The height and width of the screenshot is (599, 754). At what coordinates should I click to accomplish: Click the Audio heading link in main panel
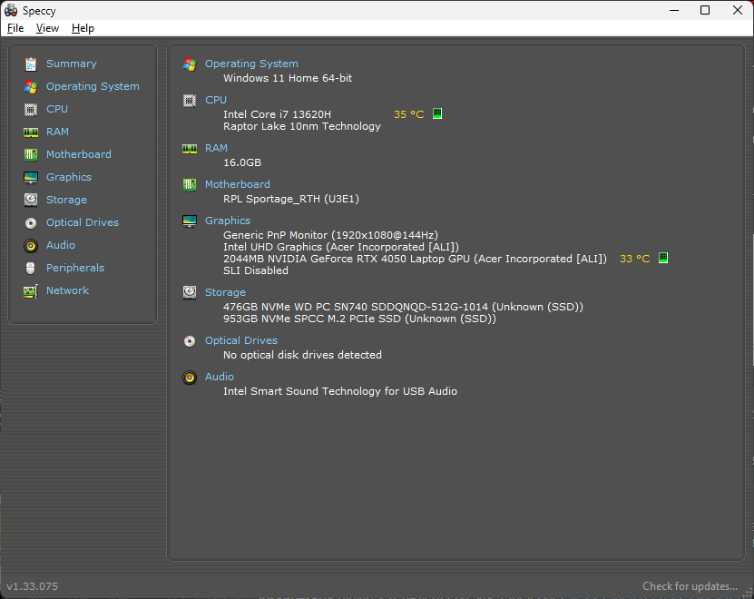click(x=220, y=377)
